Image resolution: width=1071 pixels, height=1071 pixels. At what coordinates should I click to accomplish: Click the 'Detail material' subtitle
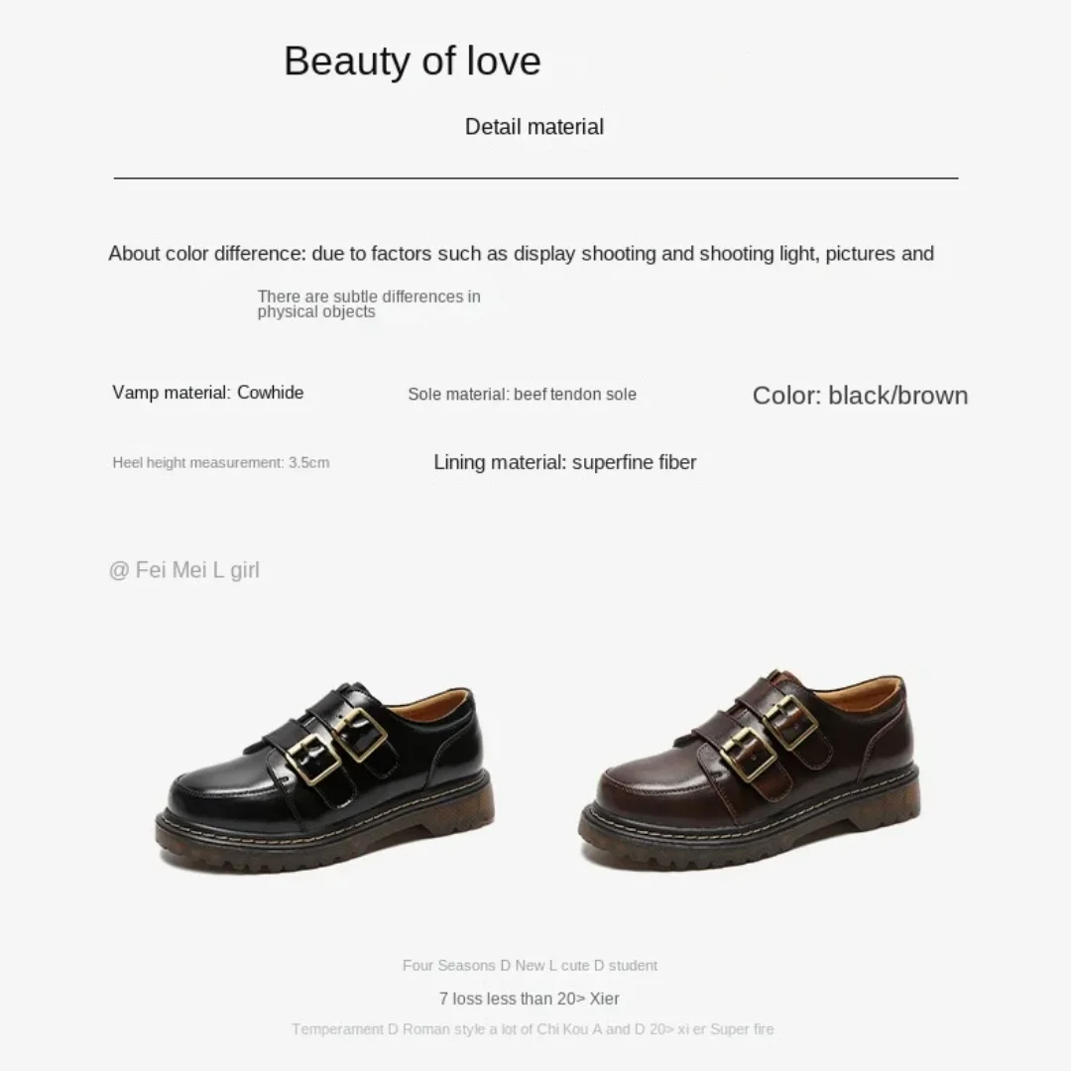click(x=535, y=127)
